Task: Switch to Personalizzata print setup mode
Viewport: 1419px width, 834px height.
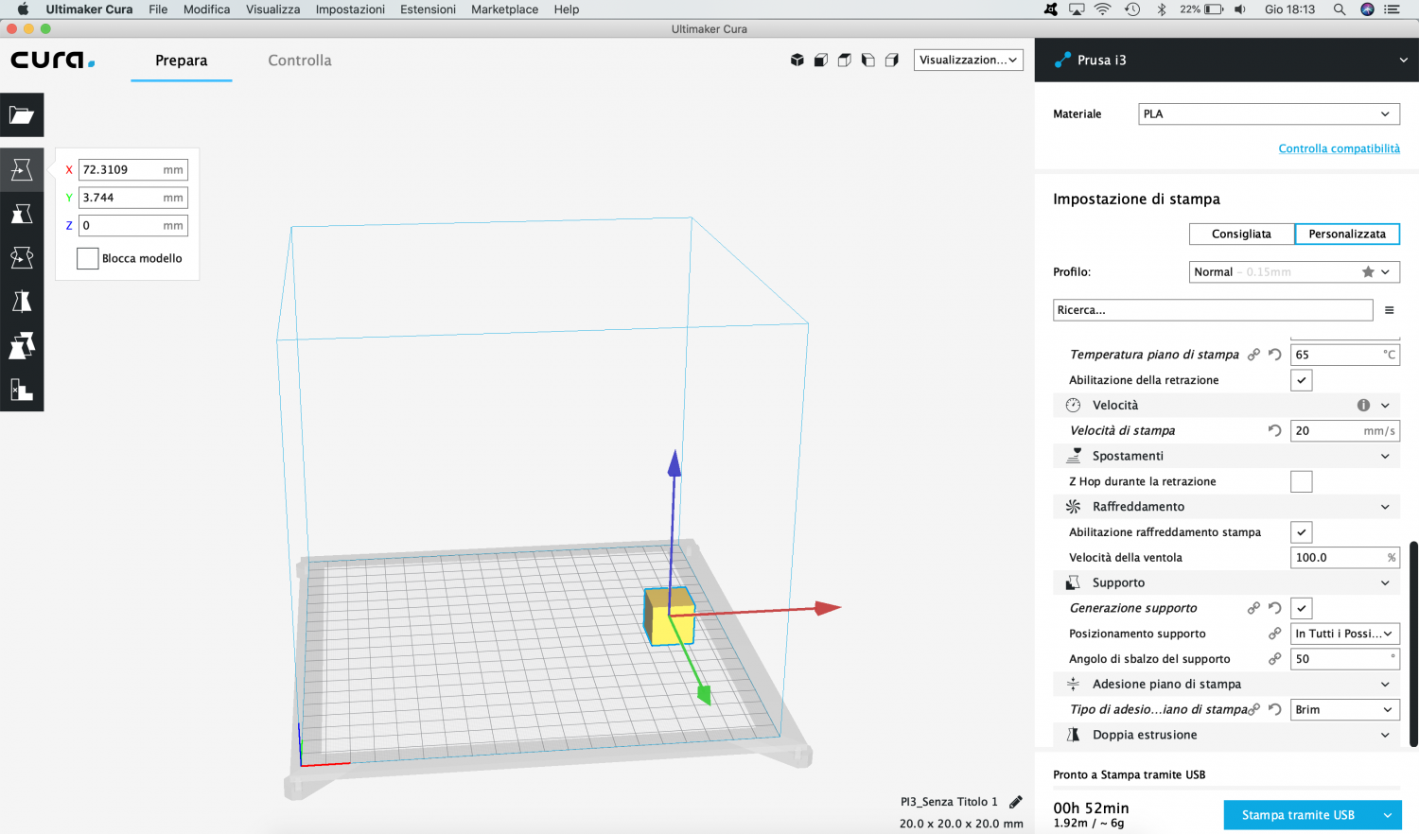Action: (1347, 234)
